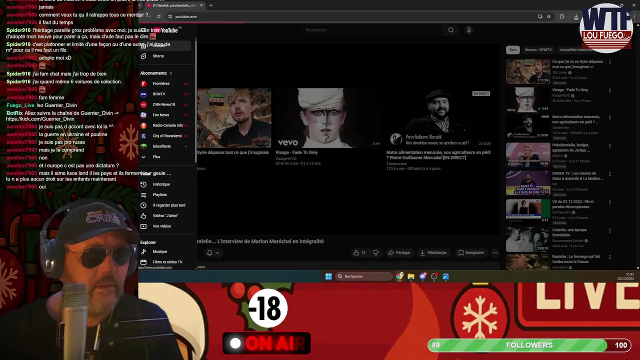Open the Radio-Canada Info subscription channel
Viewport: 640px width, 360px height.
tap(164, 125)
